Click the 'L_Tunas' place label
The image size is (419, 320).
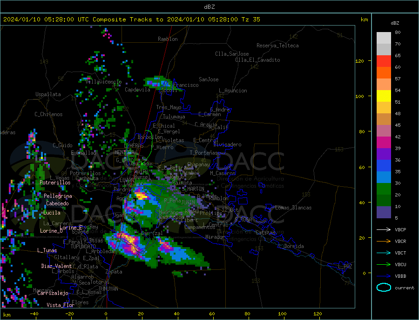pos(47,250)
